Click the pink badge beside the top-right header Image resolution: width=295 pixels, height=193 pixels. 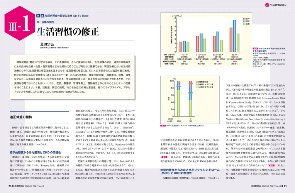click(x=267, y=5)
